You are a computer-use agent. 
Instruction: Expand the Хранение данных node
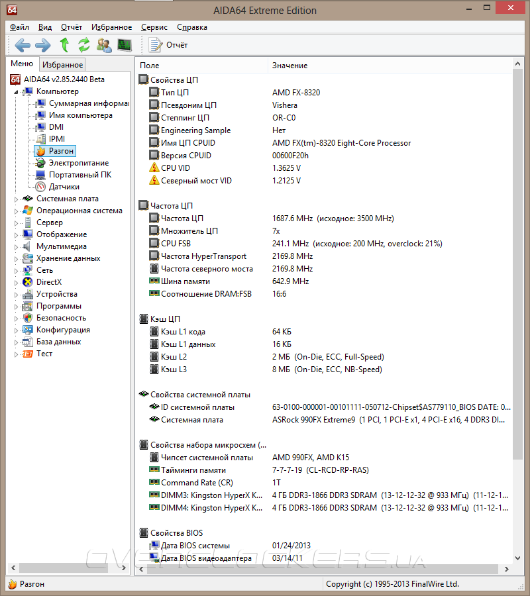16,259
